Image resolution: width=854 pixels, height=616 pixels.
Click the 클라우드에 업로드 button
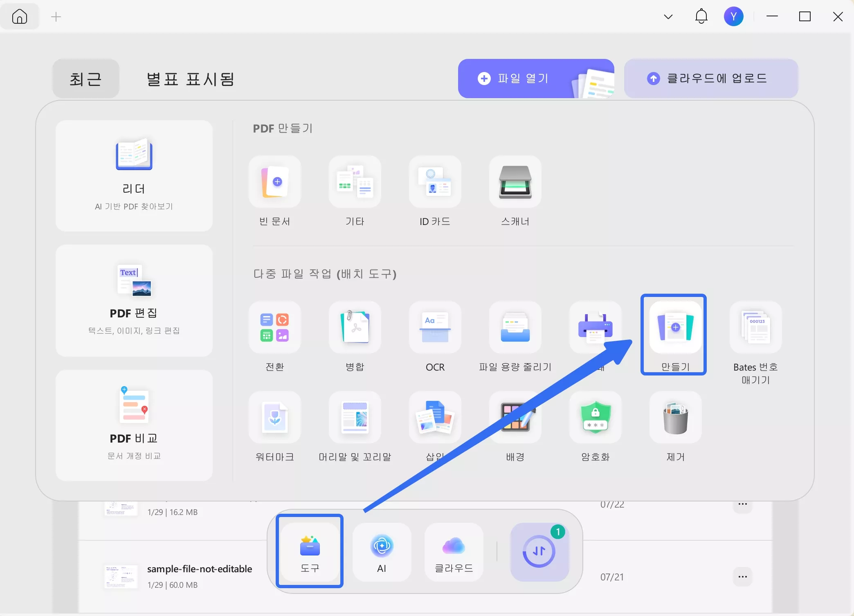[x=711, y=79]
